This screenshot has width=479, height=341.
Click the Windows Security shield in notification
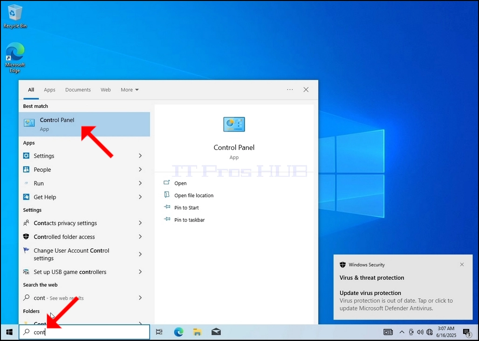[x=343, y=265]
